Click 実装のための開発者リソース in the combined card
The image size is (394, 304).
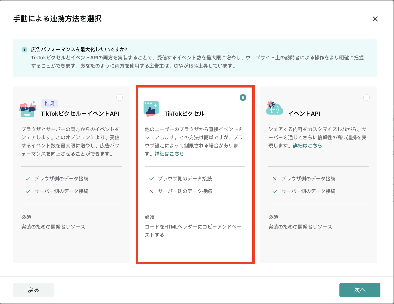[x=53, y=227]
